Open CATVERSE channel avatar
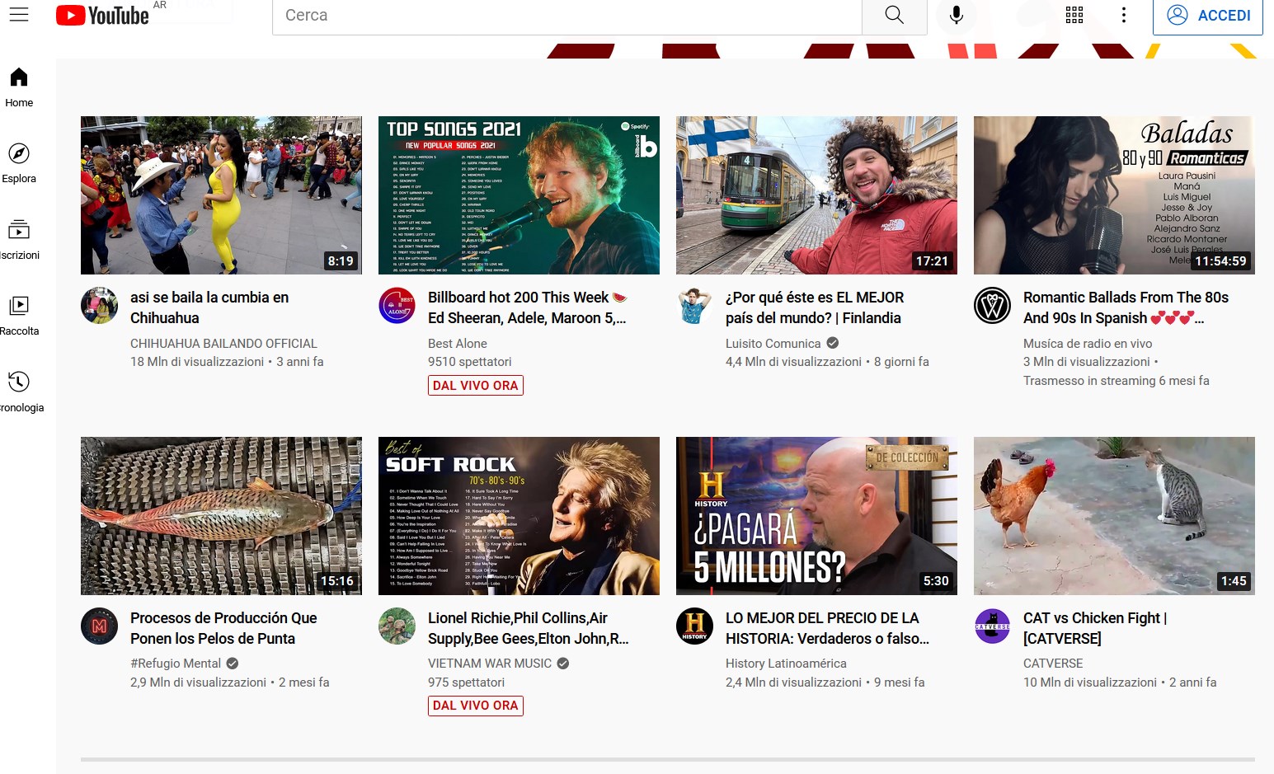This screenshot has height=774, width=1274. point(992,626)
